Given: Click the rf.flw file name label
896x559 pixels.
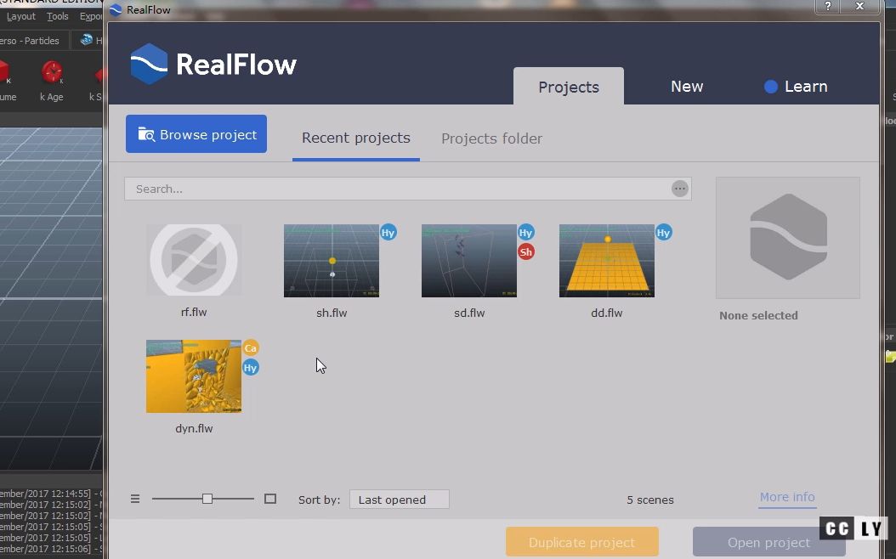Looking at the screenshot, I should pyautogui.click(x=194, y=313).
